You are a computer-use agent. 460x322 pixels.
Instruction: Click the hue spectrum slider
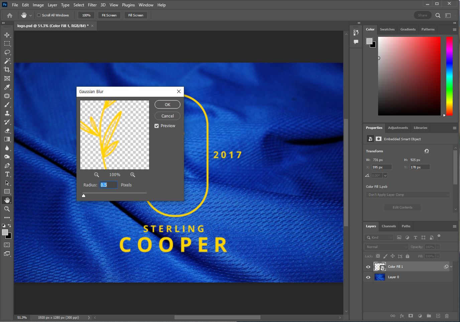point(449,76)
